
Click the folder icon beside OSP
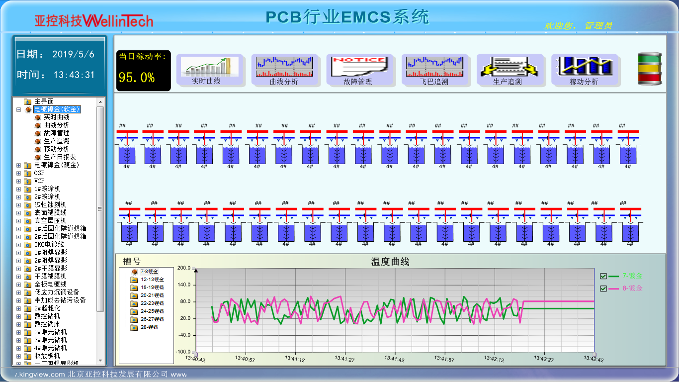click(28, 173)
